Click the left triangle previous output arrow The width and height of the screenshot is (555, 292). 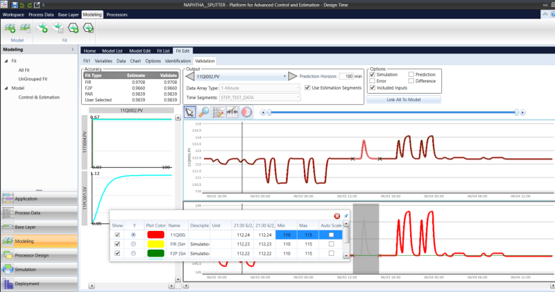(190, 76)
